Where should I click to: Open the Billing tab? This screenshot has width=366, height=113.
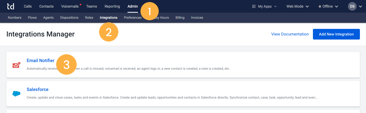[180, 17]
